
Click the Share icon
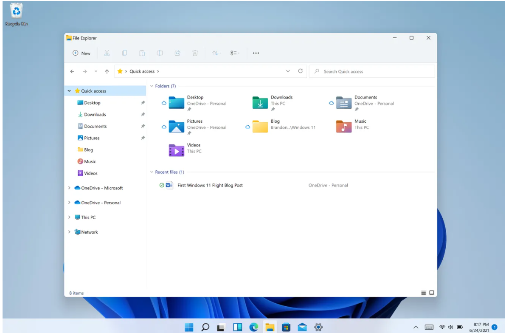pyautogui.click(x=177, y=53)
